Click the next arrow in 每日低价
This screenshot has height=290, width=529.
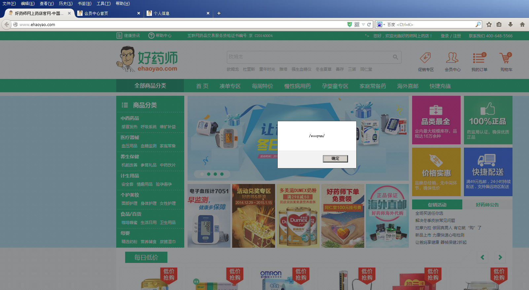point(500,257)
